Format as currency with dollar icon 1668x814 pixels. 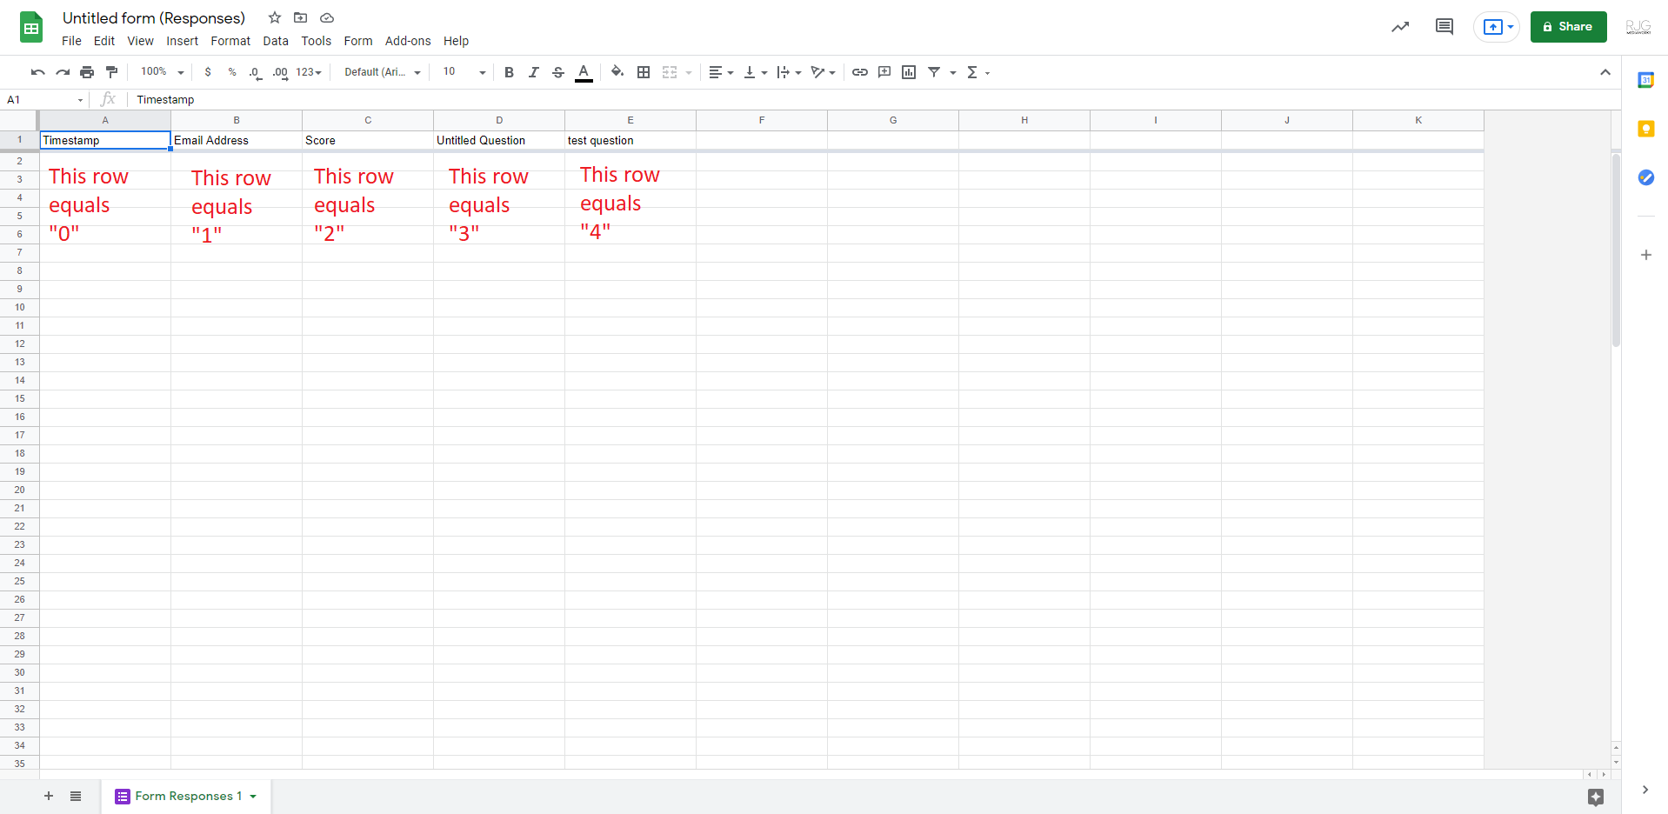pos(208,72)
